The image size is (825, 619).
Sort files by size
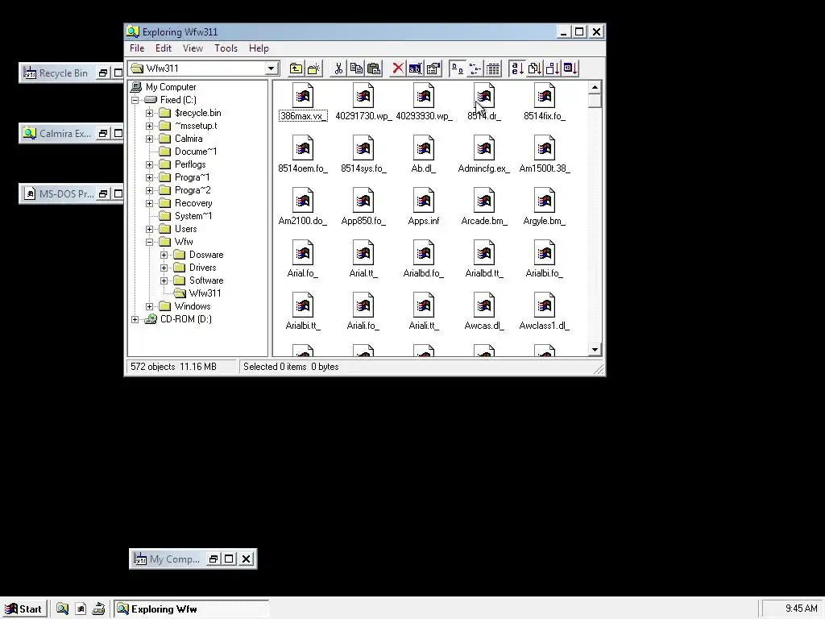click(553, 69)
